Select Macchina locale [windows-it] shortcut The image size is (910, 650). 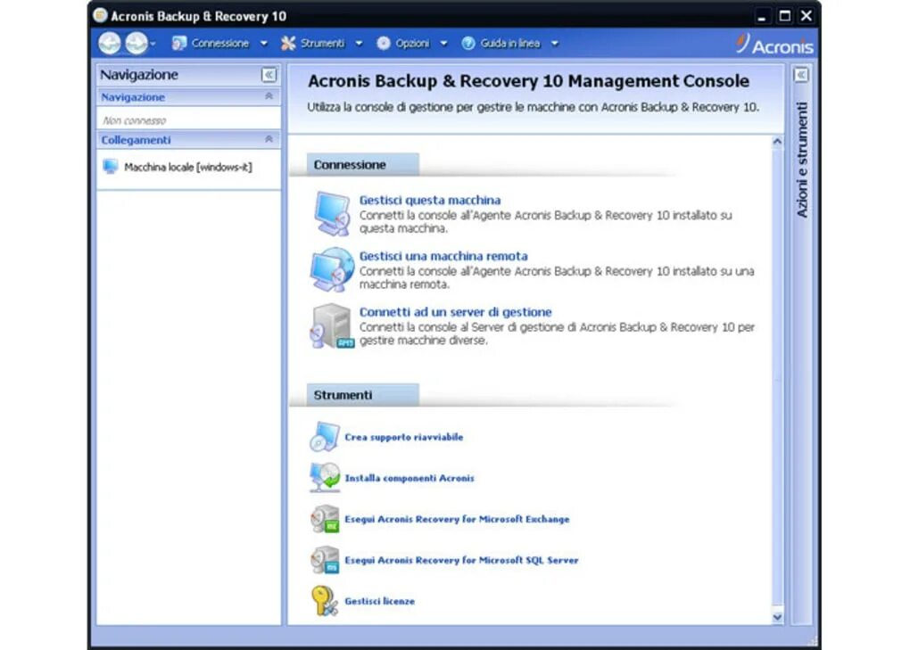[188, 167]
